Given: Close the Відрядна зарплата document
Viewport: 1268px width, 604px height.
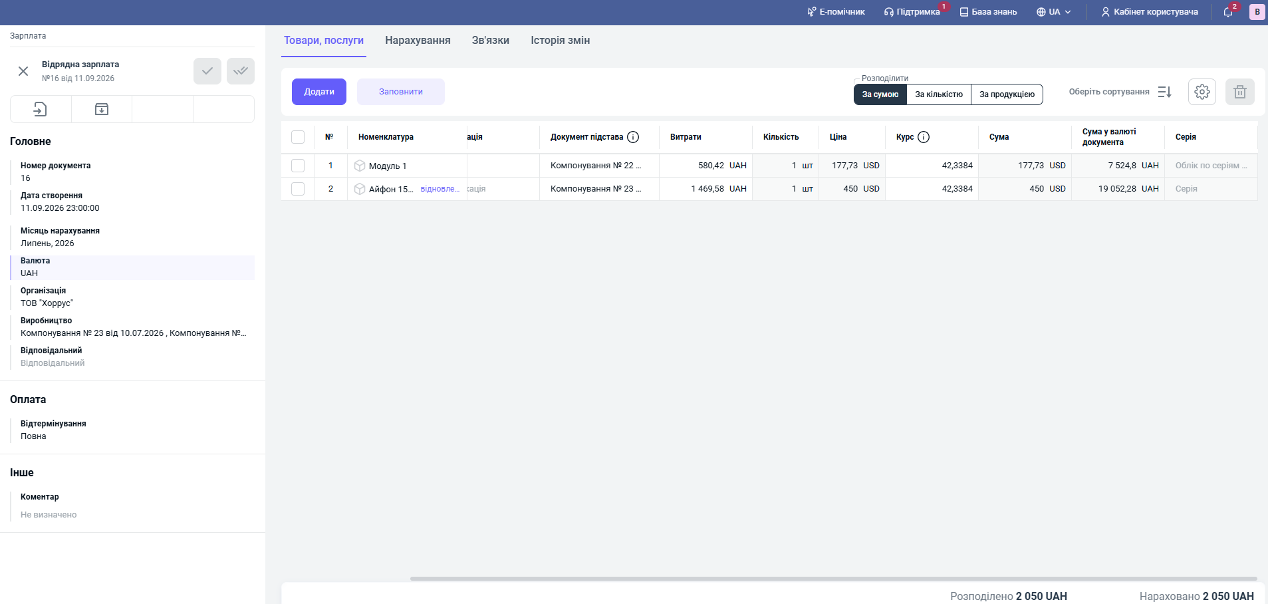Looking at the screenshot, I should point(23,71).
